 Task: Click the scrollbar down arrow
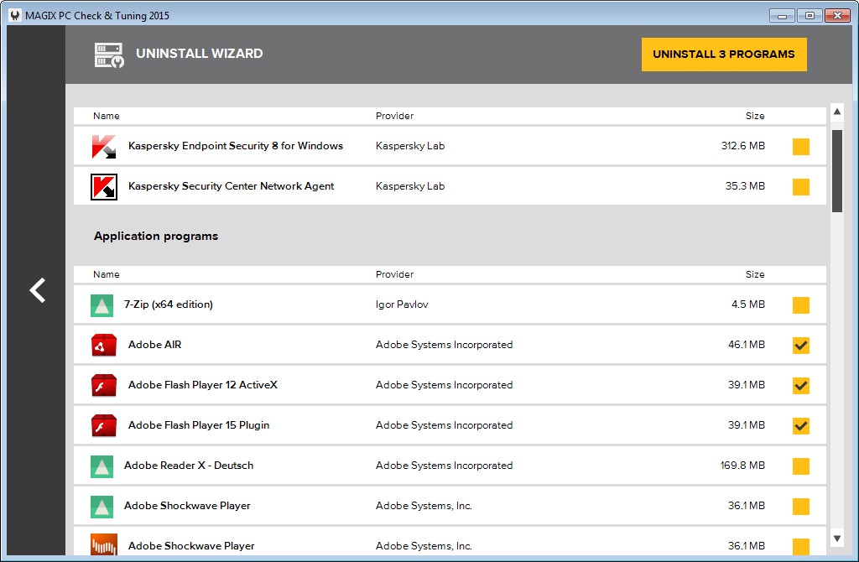point(836,538)
